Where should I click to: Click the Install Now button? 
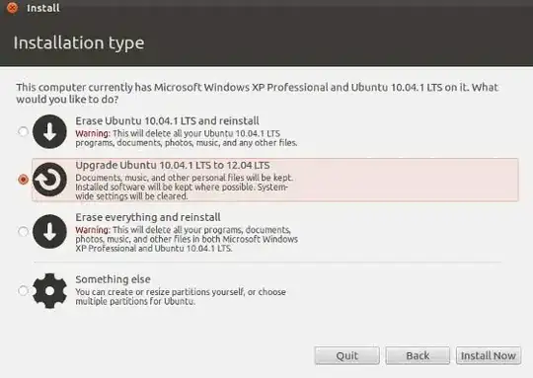tap(489, 355)
